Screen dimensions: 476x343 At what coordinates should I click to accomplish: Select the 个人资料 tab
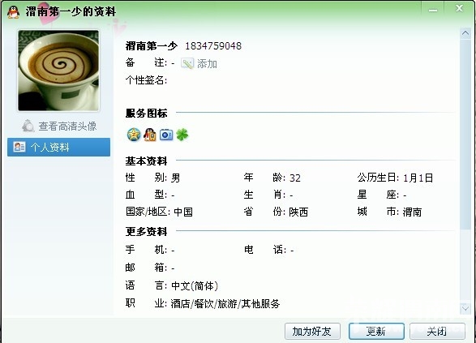coord(58,148)
